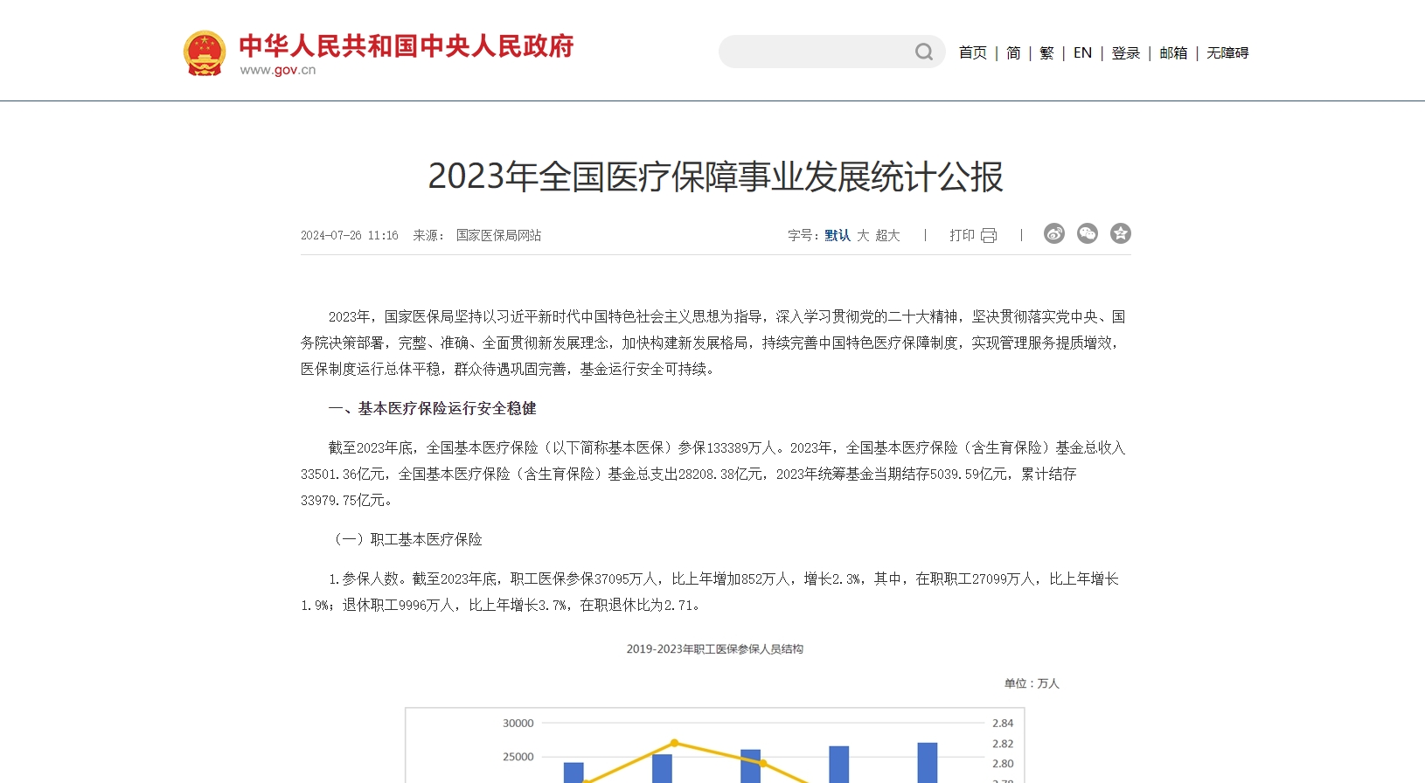Click the 字号 font size label

(803, 235)
